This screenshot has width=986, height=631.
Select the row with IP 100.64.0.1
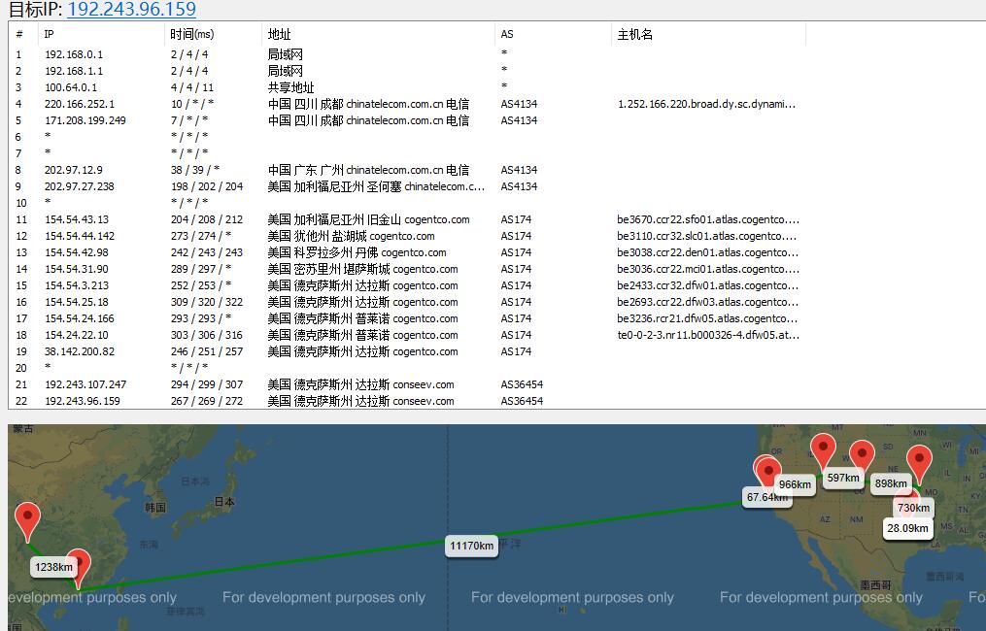click(x=409, y=87)
